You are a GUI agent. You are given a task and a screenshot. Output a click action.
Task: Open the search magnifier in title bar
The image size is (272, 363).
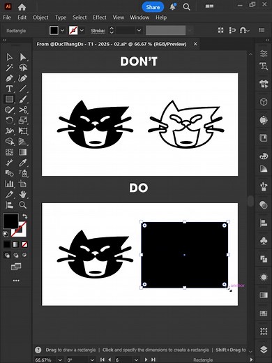186,7
